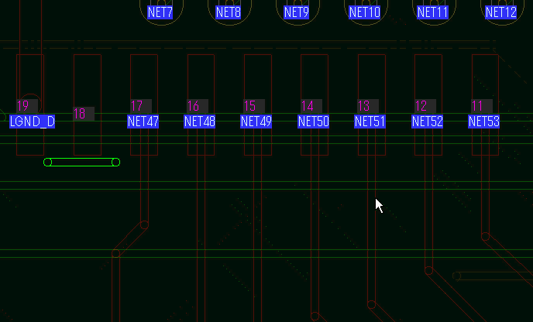
Task: Click pin number 19
Action: 27,106
